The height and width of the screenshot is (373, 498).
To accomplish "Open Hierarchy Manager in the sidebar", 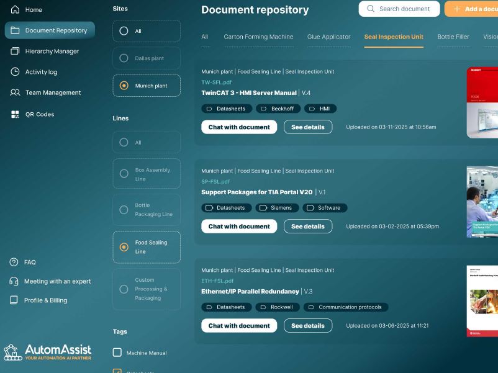I will click(52, 51).
